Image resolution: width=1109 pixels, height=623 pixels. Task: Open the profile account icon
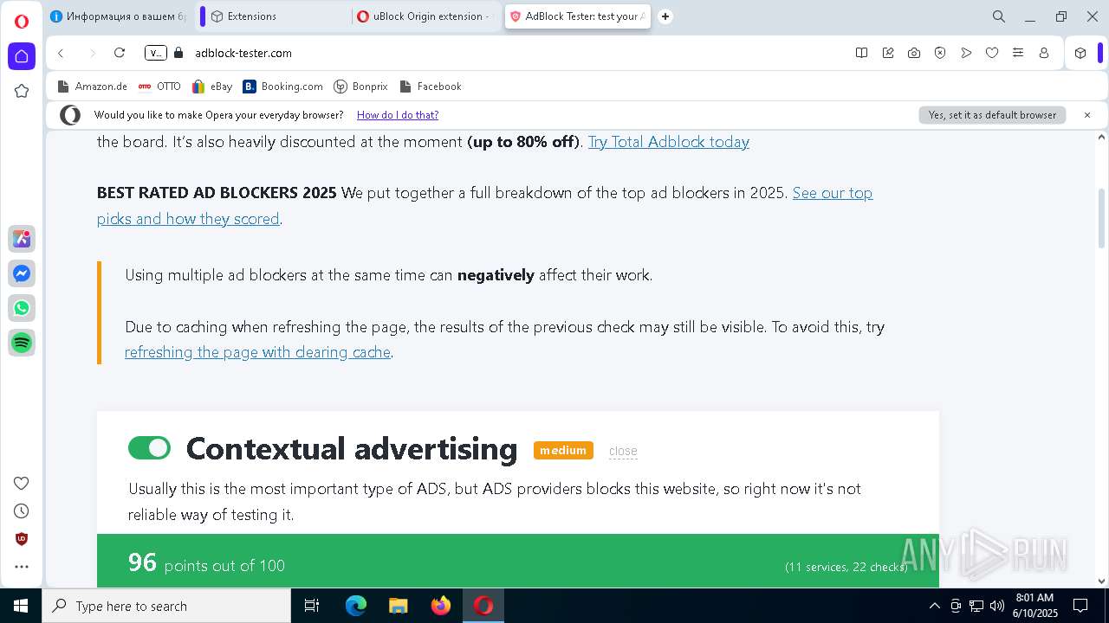(1044, 53)
